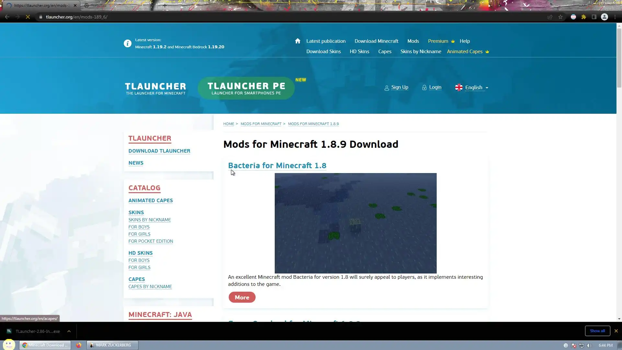Open the Chrome profile avatar icon
Image resolution: width=622 pixels, height=350 pixels.
tap(604, 17)
